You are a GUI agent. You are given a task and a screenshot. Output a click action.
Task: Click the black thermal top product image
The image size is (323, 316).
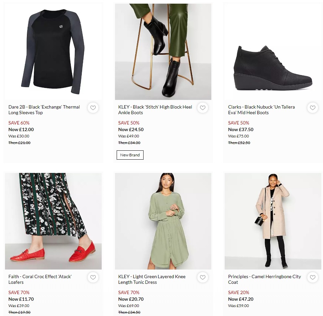(x=53, y=51)
